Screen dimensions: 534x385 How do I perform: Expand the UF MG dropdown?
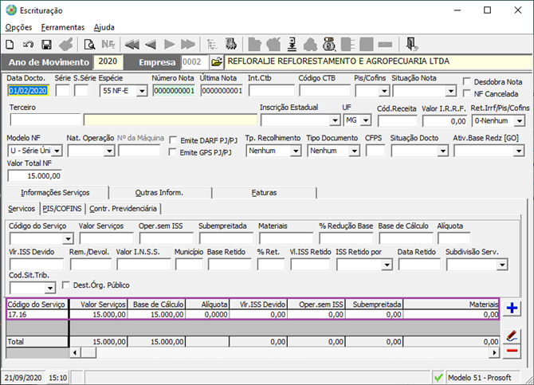click(365, 120)
